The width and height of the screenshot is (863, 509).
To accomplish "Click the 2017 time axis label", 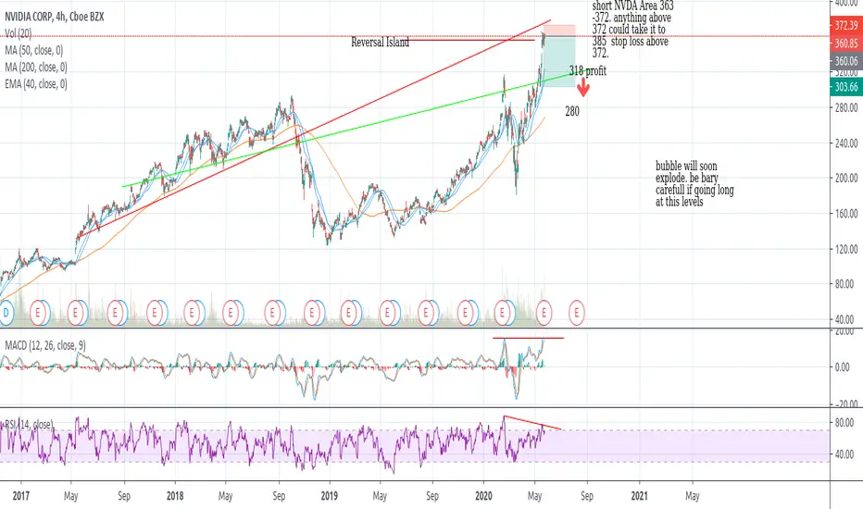I will pos(21,496).
